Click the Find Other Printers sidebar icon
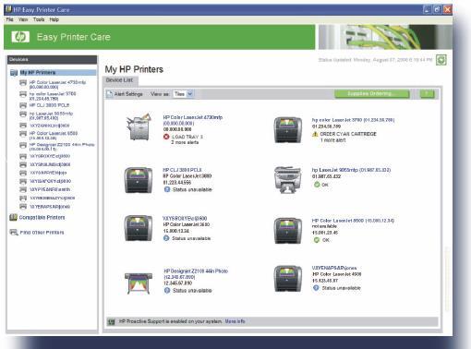471x349 pixels. point(14,232)
